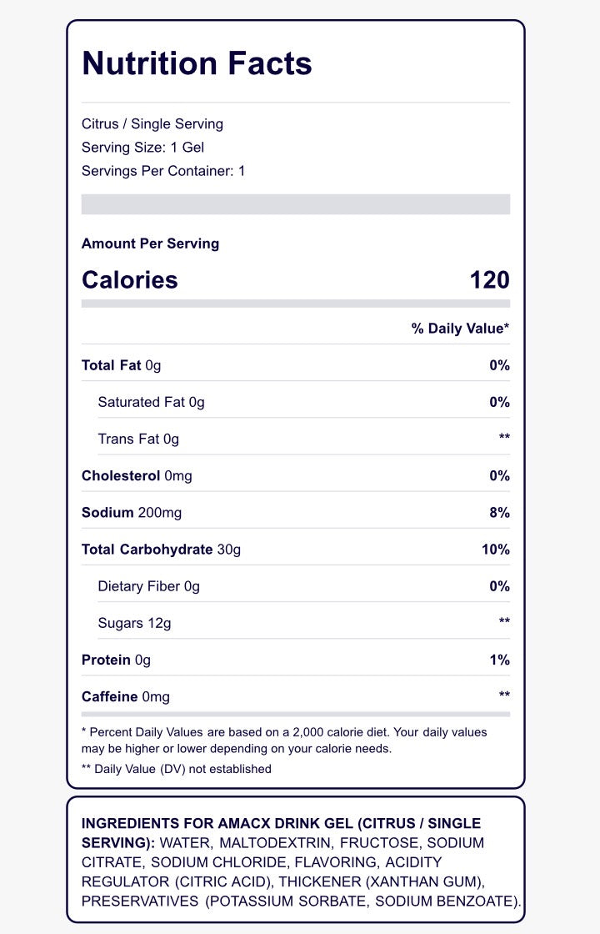Click the Sodium 200mg row label

(132, 513)
